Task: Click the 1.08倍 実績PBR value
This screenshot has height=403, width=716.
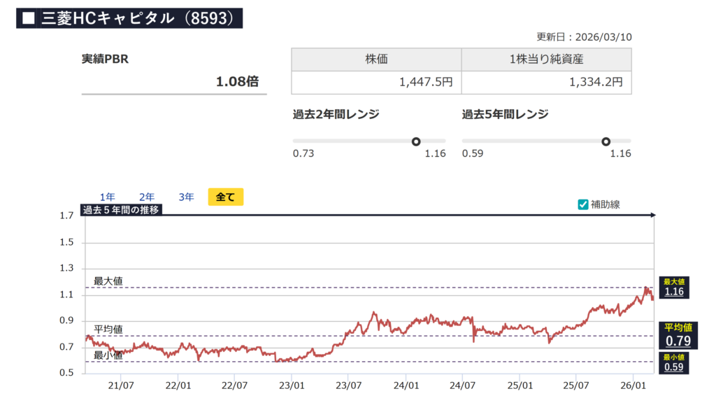Action: coord(237,81)
